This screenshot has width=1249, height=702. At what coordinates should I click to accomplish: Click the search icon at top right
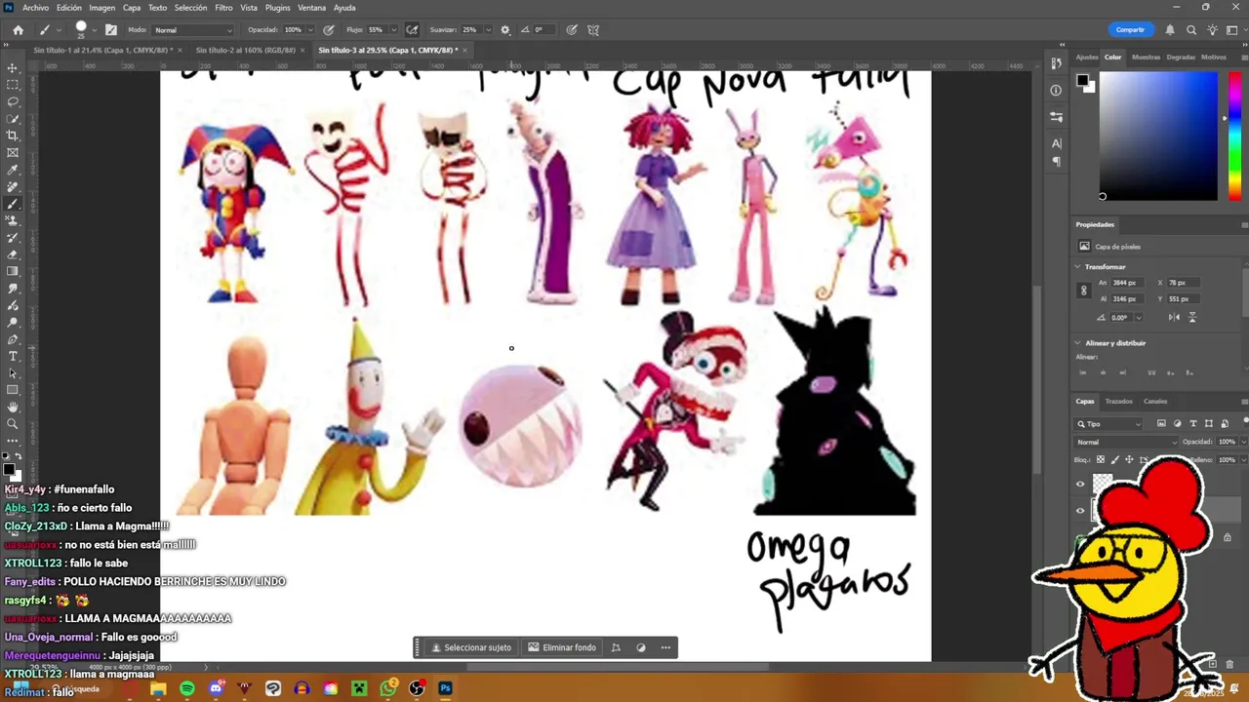(x=1191, y=30)
